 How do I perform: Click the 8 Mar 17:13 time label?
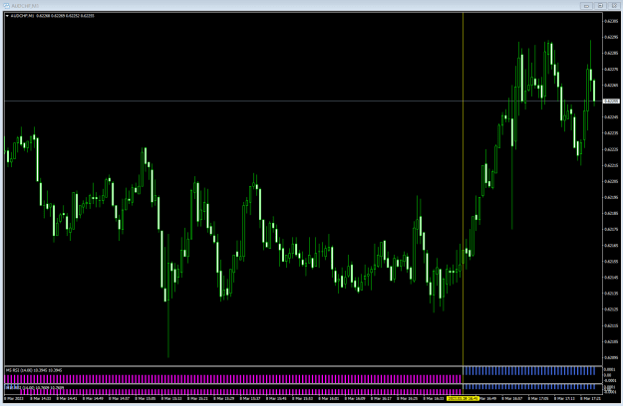point(564,398)
